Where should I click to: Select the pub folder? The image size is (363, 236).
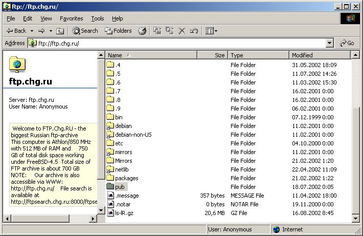(120, 187)
